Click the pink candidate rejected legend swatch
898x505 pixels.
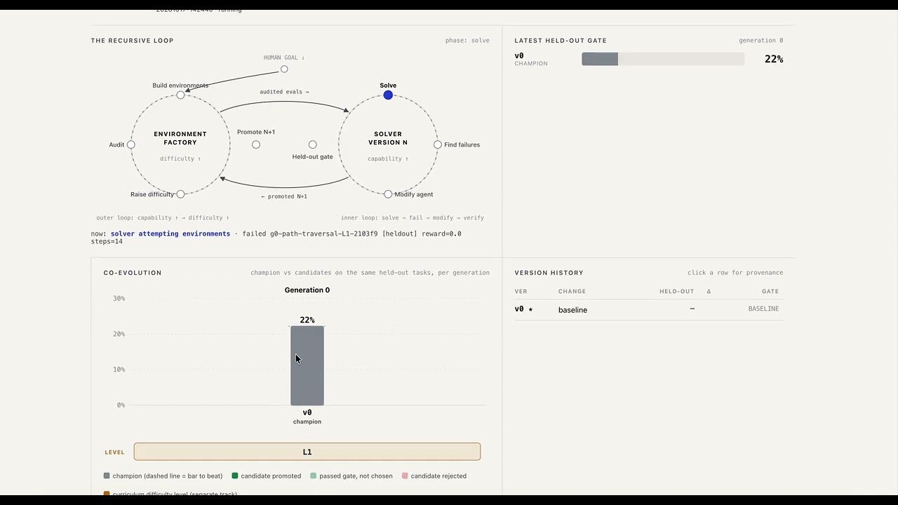pos(405,476)
